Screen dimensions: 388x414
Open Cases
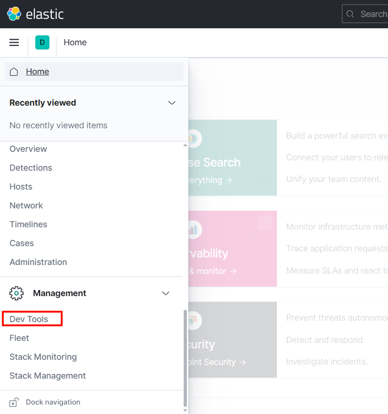pyautogui.click(x=22, y=243)
